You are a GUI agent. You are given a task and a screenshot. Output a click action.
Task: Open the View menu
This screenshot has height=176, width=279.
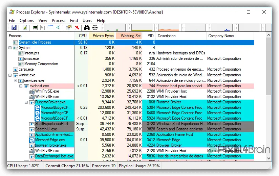tap(43, 21)
